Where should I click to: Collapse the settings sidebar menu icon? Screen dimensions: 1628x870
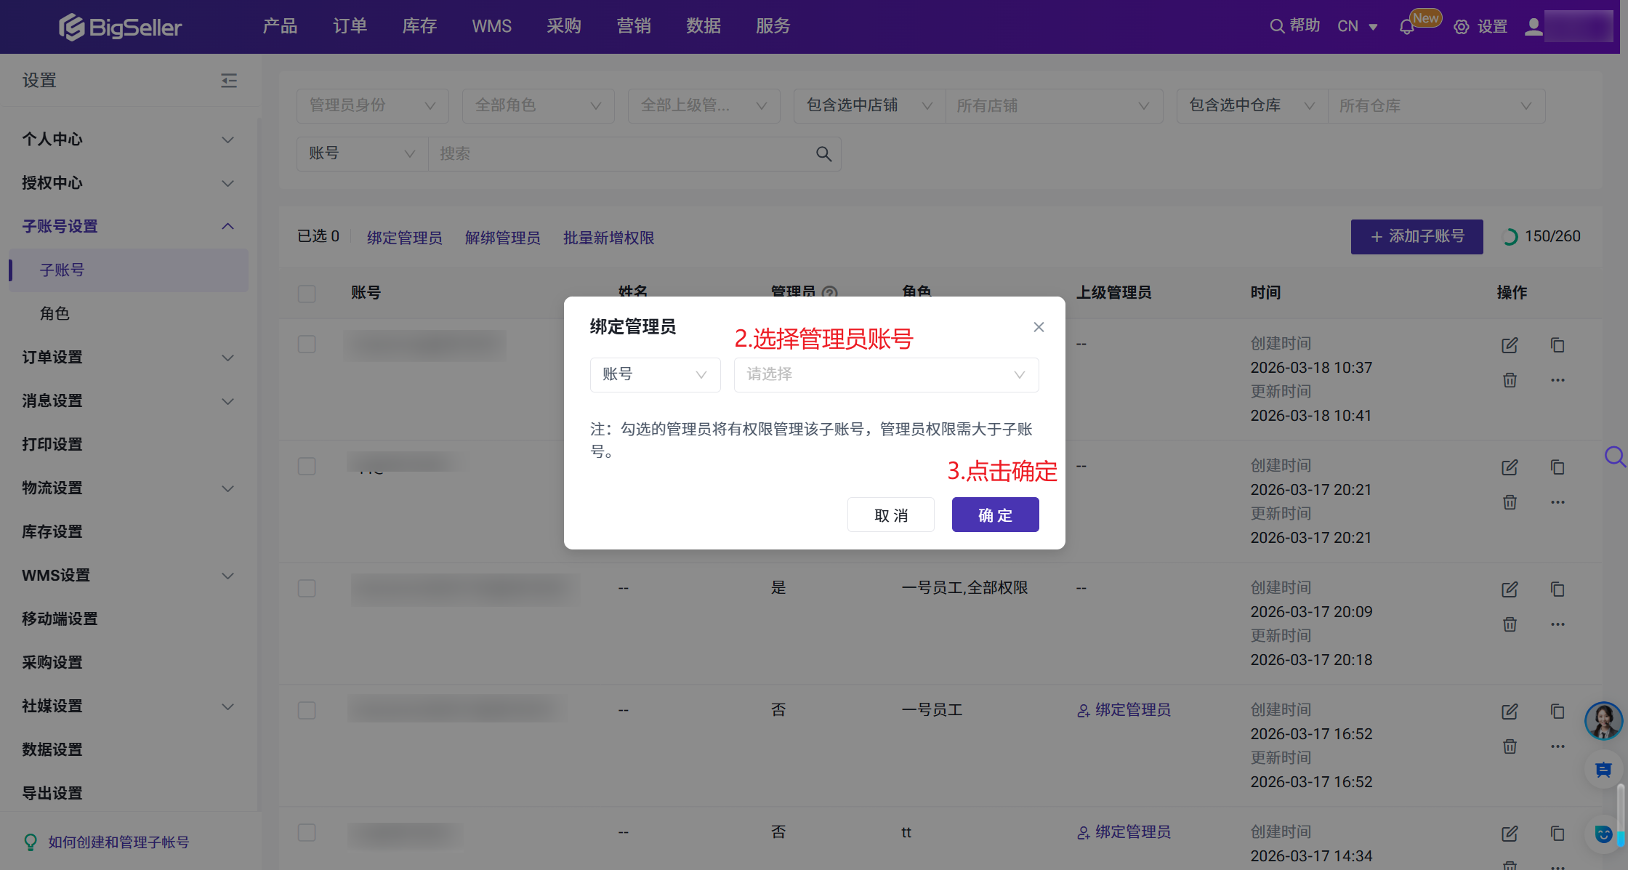[x=229, y=81]
